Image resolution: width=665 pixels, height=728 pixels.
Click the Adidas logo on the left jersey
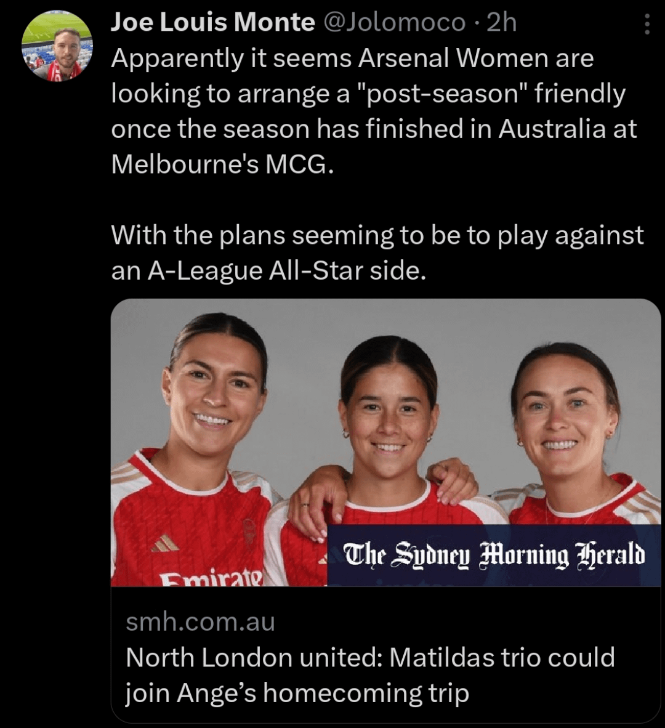coord(164,543)
